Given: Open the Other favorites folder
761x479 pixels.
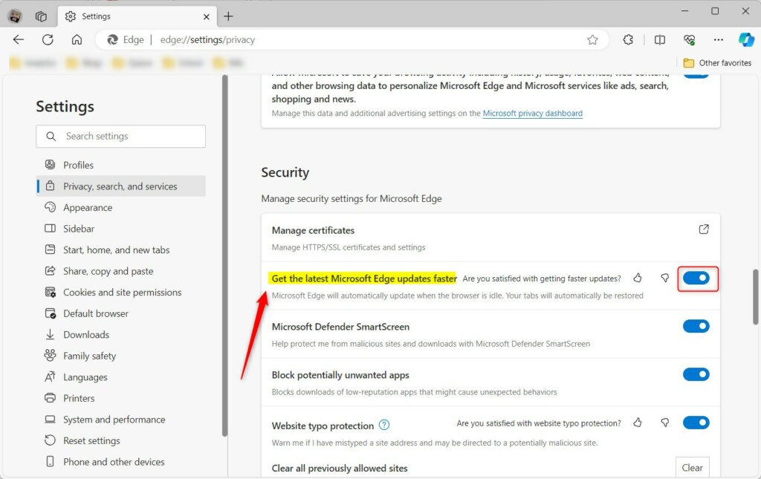Looking at the screenshot, I should pos(717,63).
